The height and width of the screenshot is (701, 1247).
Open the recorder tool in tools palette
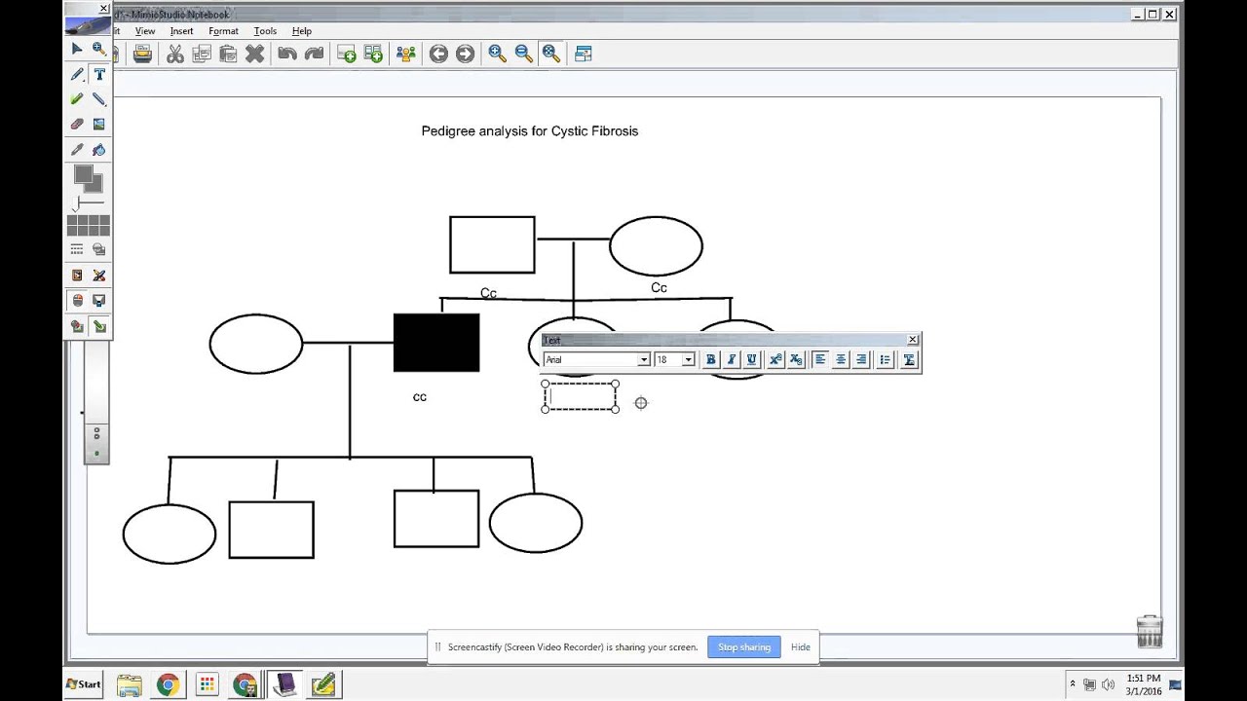(77, 276)
